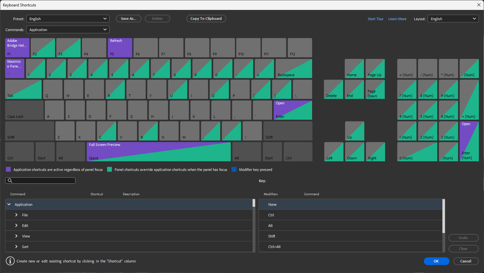
Task: Click inside the shortcut search field
Action: point(42,180)
